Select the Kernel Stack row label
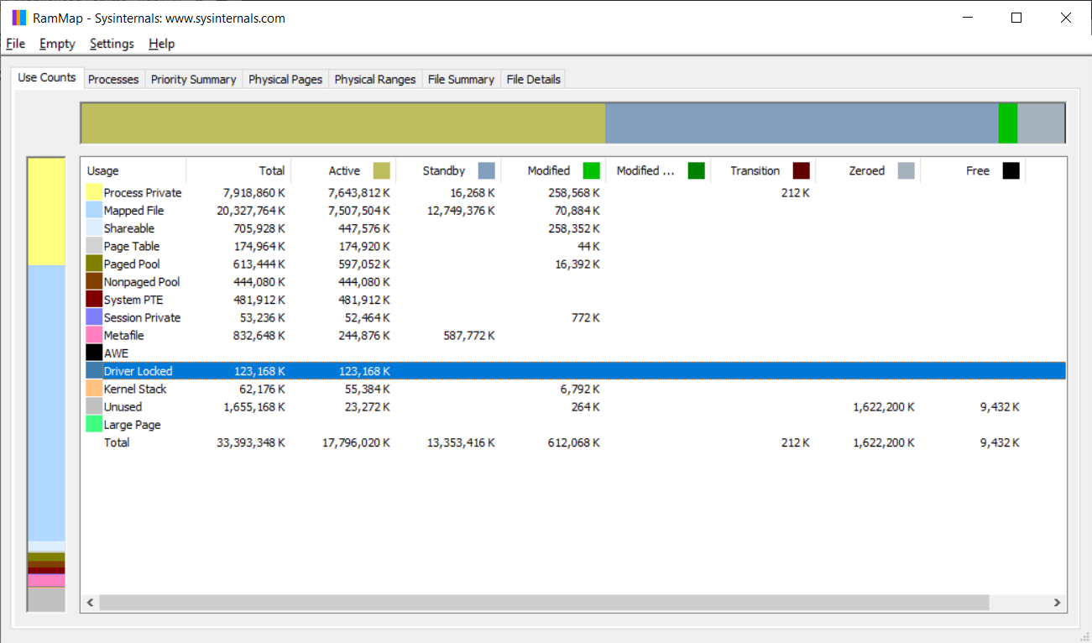This screenshot has height=643, width=1092. (135, 389)
